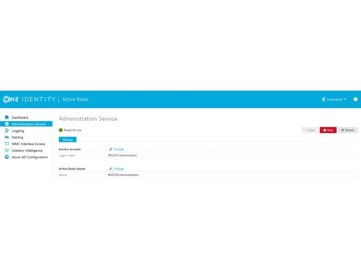Click the server icon beside Local server
Image resolution: width=361 pixels, height=271 pixels.
point(323,99)
